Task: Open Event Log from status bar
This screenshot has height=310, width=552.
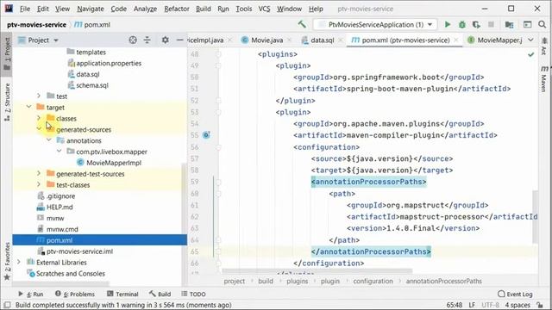Action: point(515,294)
